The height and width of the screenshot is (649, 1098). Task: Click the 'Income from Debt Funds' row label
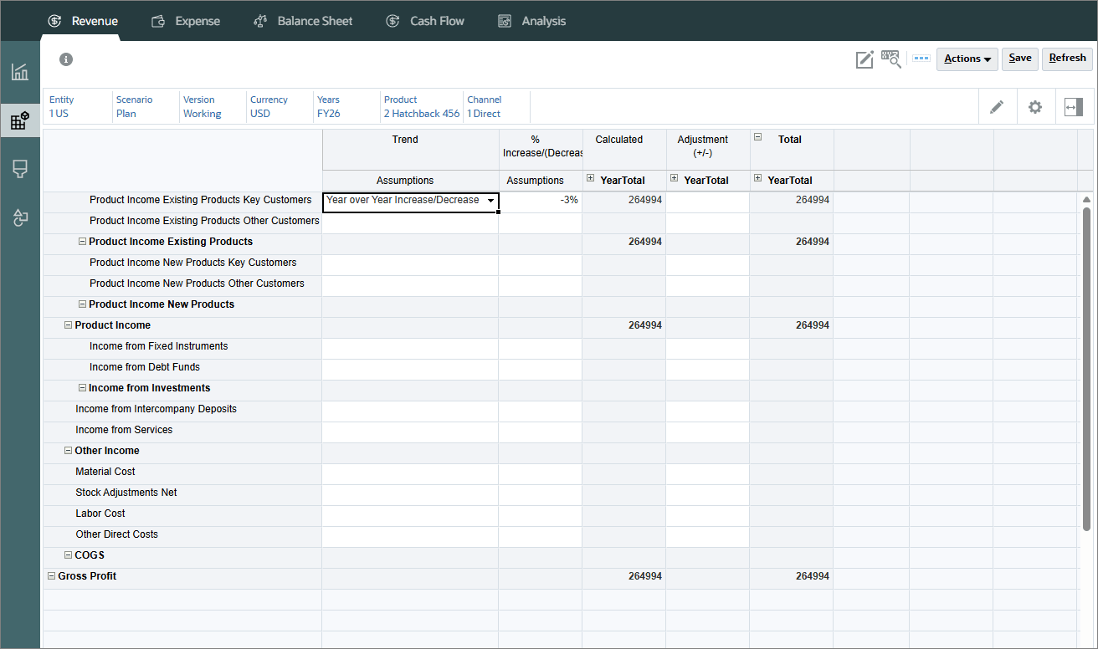(x=145, y=367)
